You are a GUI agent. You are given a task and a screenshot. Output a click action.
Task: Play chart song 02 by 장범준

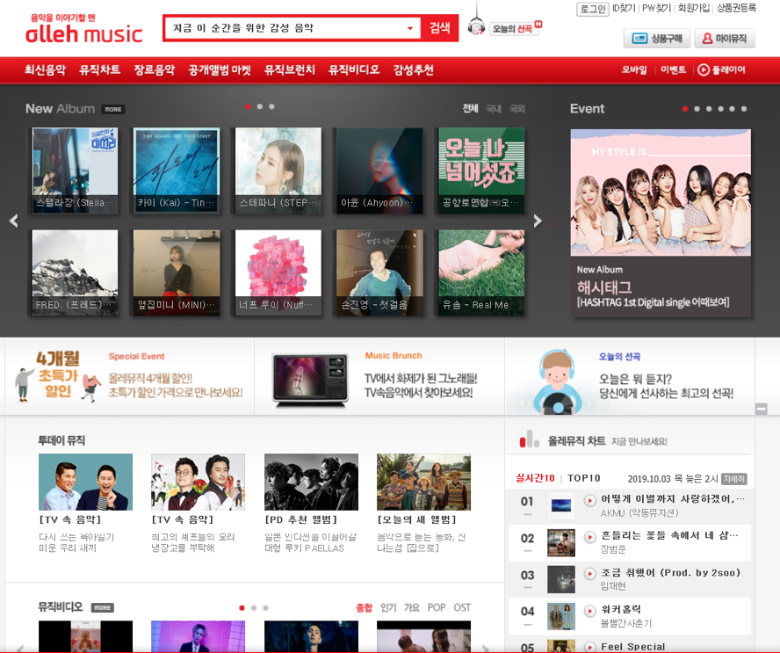[589, 537]
